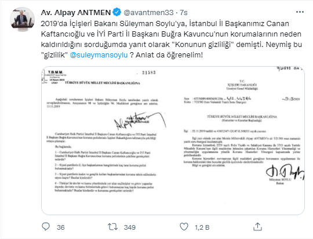Viewport: 313px width, 239px height.
Task: Open the attached document image
Action: (173, 141)
